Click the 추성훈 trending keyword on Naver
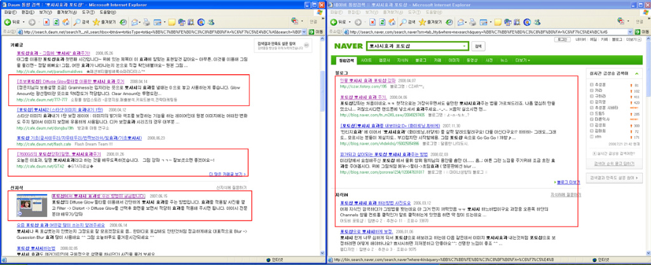This screenshot has width=651, height=265. pos(600,86)
